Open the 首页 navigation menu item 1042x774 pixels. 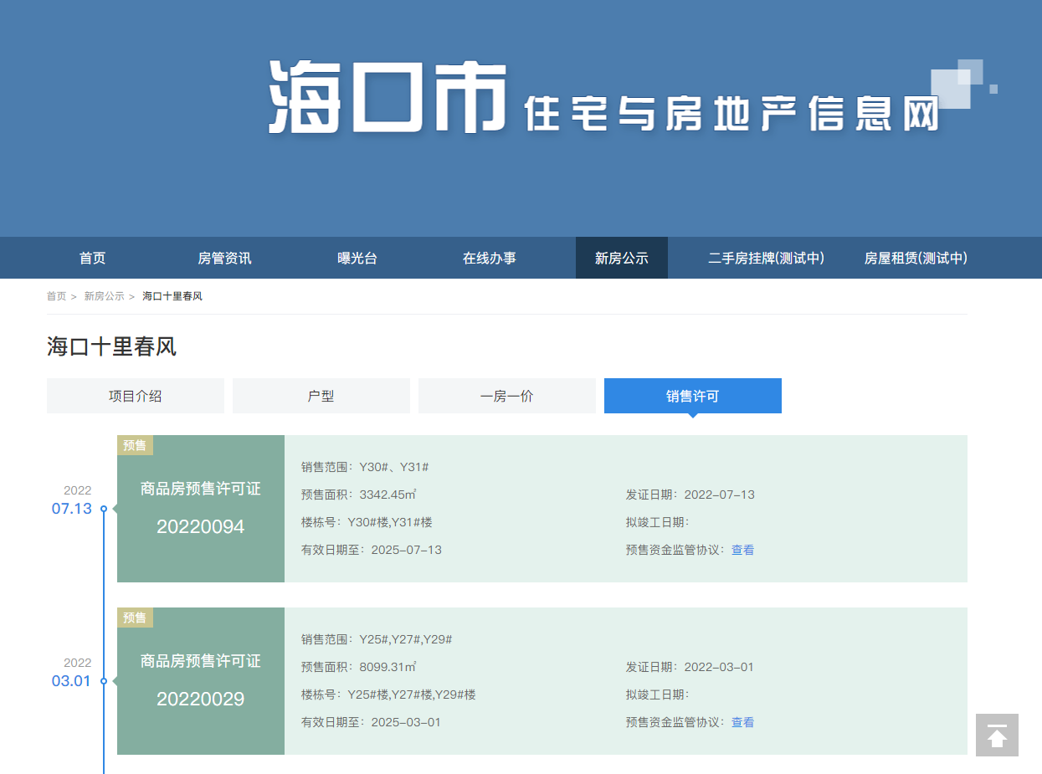(93, 259)
